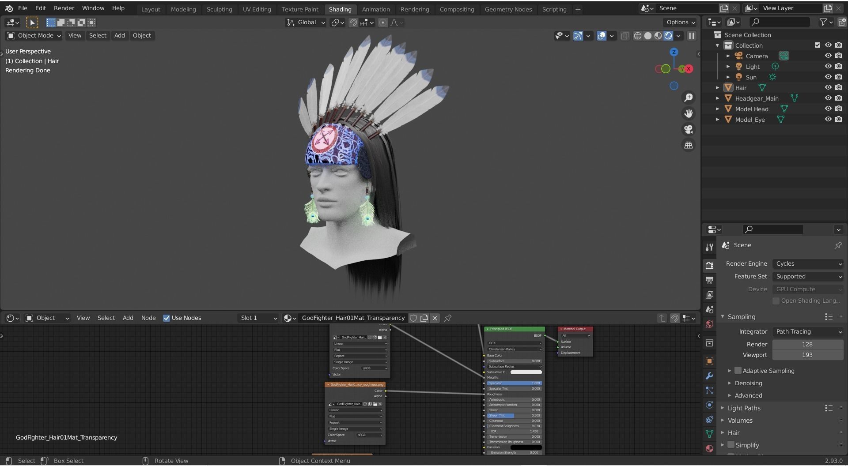Open the File menu
848x466 pixels.
coord(23,8)
